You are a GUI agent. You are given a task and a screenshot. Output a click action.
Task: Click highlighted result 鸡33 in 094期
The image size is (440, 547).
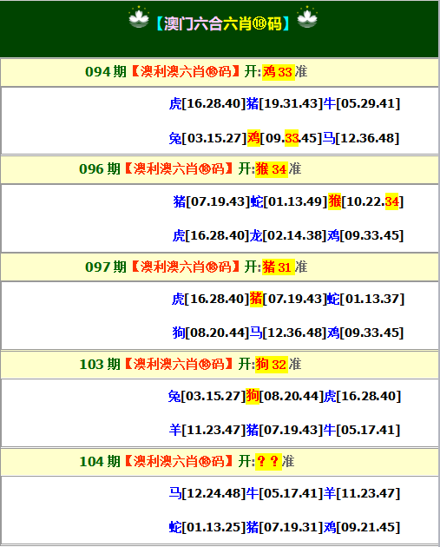point(279,72)
